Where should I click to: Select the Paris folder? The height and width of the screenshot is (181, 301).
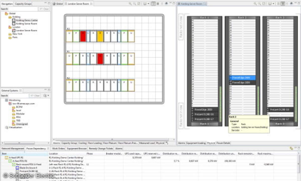point(13,37)
